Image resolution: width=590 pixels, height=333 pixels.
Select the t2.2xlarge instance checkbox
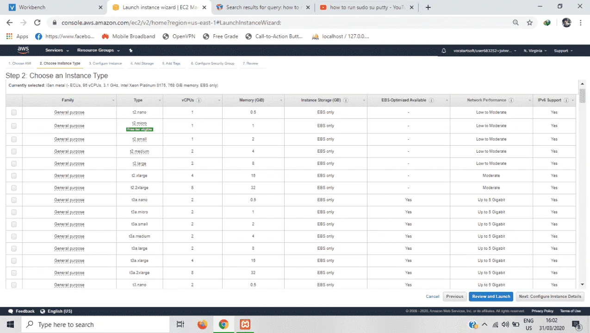click(14, 188)
